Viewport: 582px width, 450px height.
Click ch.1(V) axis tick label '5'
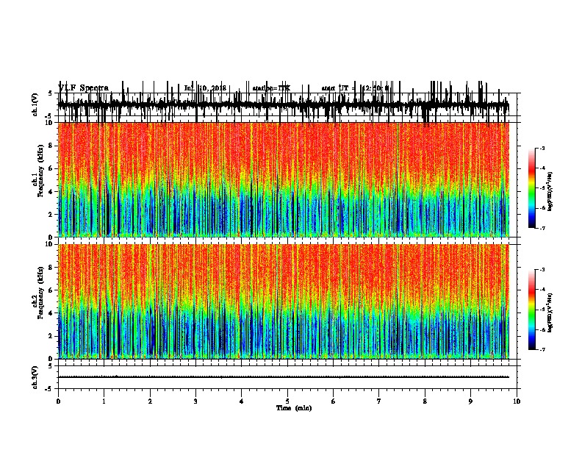click(51, 93)
